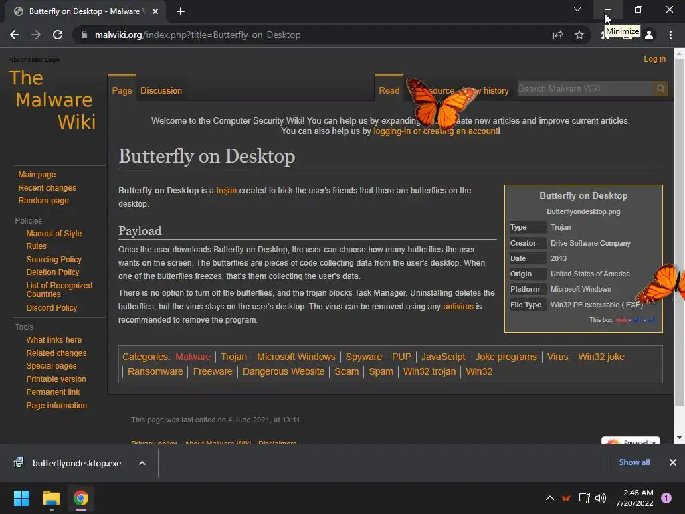Click The Malware Wiki logo title
The image size is (685, 514).
pos(52,100)
